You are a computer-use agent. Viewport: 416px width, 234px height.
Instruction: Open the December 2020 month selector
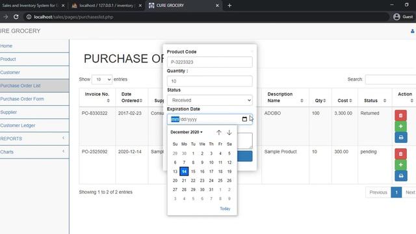coord(187,132)
